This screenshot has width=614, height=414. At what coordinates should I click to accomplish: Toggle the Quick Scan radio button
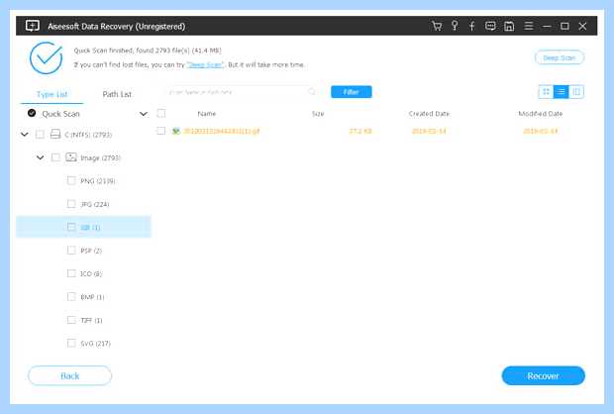32,113
